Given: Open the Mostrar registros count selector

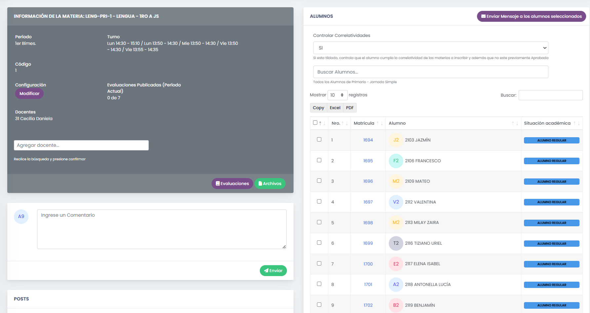Looking at the screenshot, I should click(337, 95).
